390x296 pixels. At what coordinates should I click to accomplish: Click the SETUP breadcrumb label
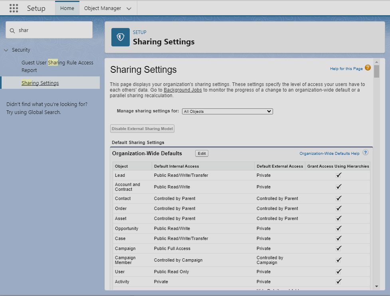[140, 32]
